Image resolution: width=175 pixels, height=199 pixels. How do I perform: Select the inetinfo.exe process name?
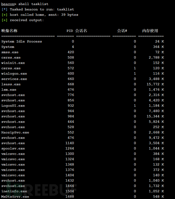14,191
